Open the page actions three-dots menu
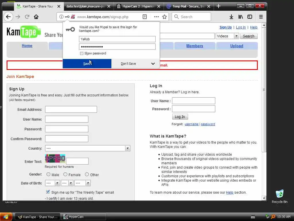 [156, 17]
